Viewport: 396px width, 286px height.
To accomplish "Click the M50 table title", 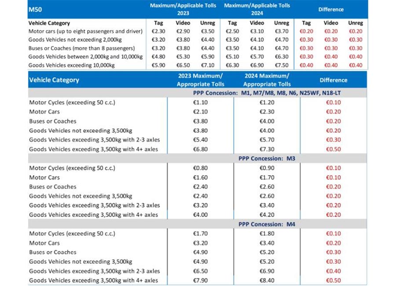I will (35, 9).
